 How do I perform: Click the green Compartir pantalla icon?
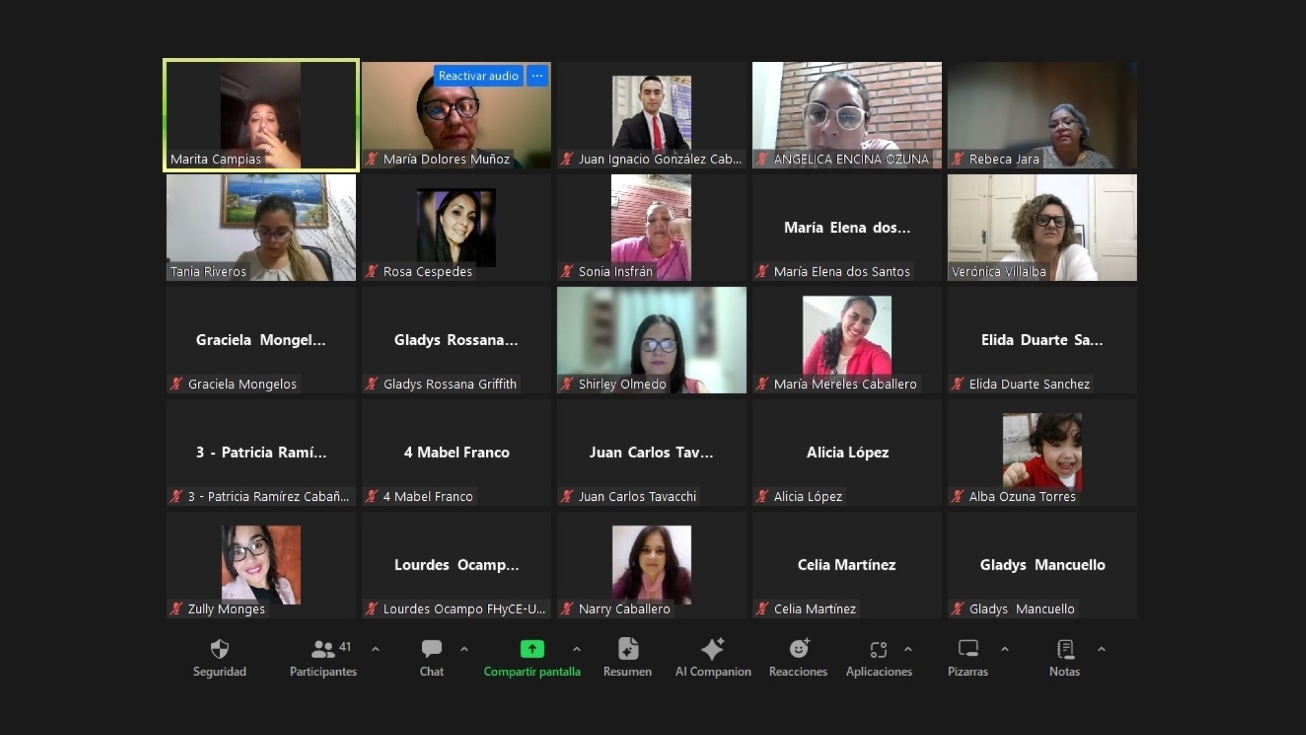pos(532,649)
